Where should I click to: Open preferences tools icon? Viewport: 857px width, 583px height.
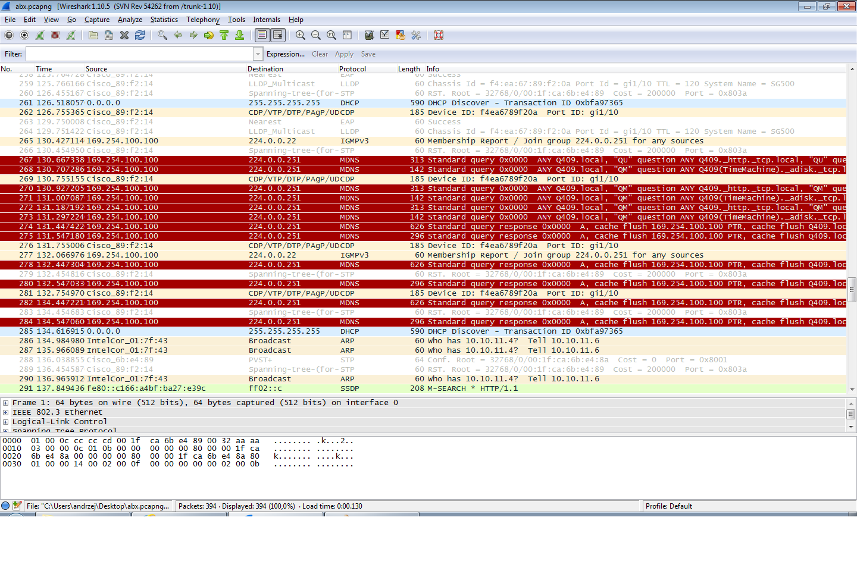[x=416, y=35]
